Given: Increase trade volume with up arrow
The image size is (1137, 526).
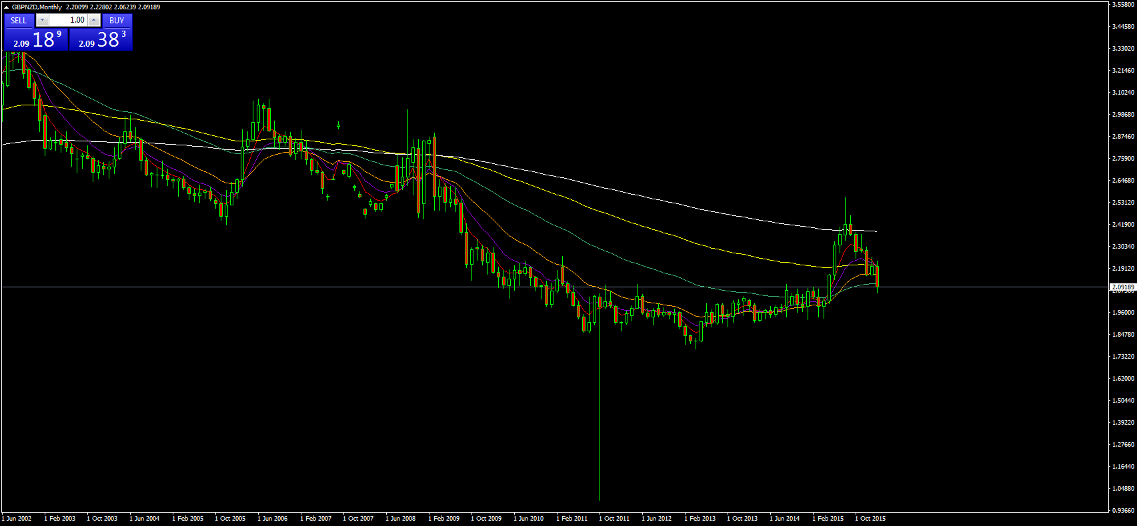Looking at the screenshot, I should pyautogui.click(x=94, y=21).
